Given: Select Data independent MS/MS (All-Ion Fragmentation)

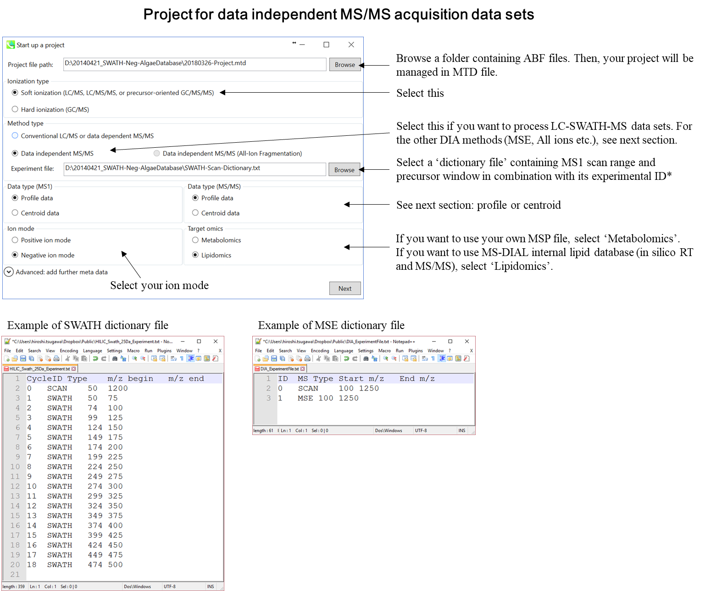Looking at the screenshot, I should tap(157, 153).
